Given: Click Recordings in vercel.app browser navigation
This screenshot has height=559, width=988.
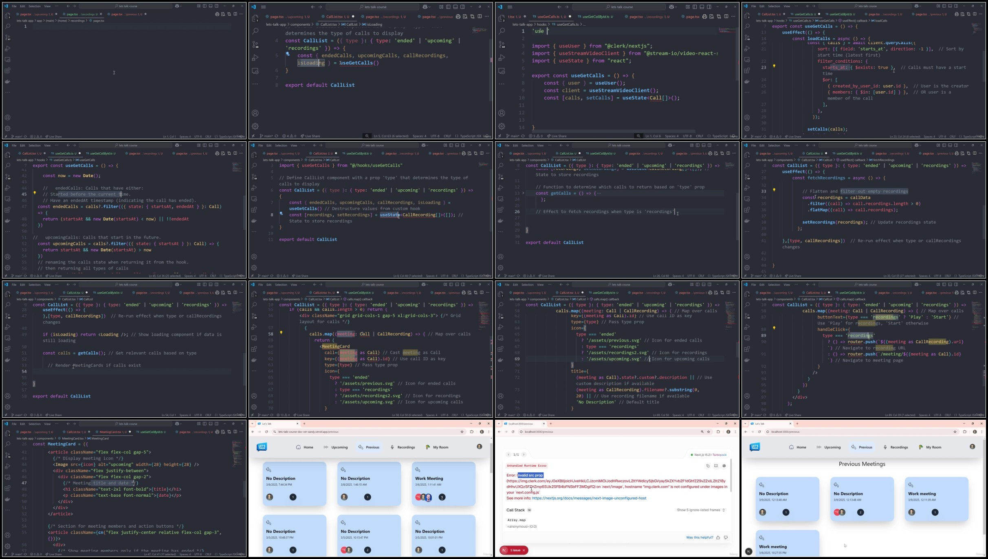Looking at the screenshot, I should point(403,447).
